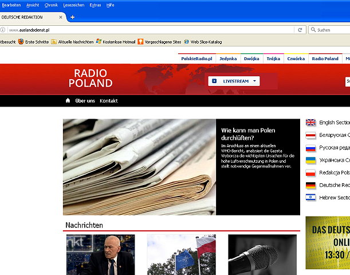Screen dimensions: 350x275
Task: Open the Українська language link
Action: pos(335,160)
